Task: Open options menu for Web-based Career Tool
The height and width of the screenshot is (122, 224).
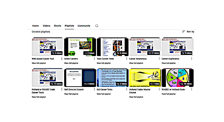Action: point(62,59)
